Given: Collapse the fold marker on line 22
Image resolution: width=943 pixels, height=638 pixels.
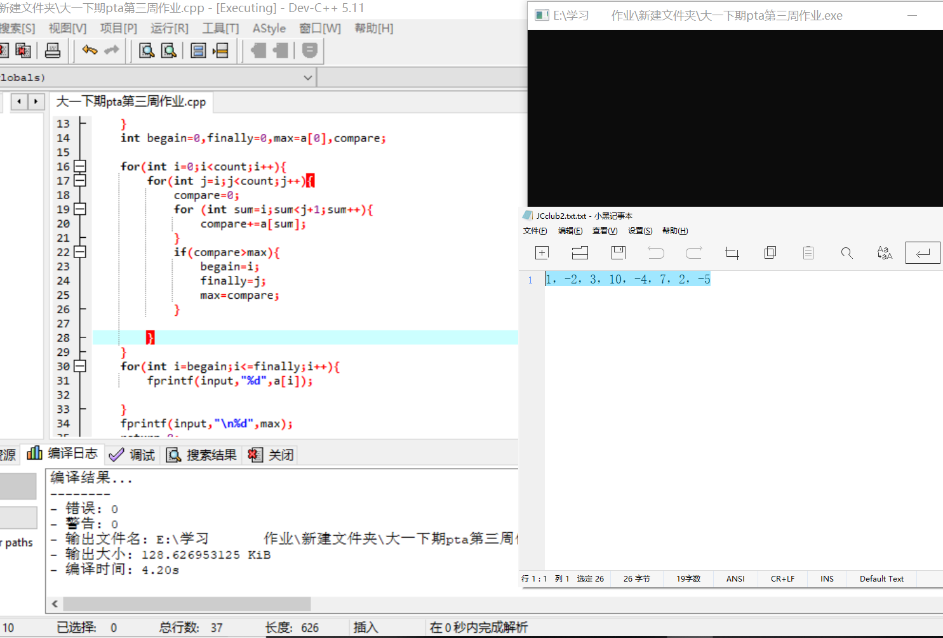Looking at the screenshot, I should coord(79,252).
